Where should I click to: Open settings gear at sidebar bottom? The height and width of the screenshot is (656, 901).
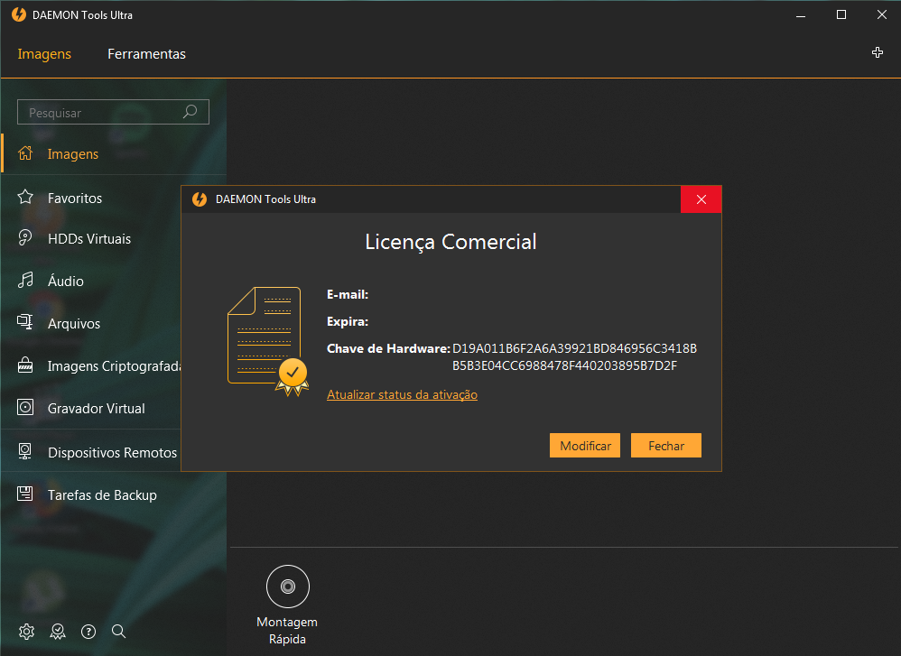pyautogui.click(x=26, y=632)
